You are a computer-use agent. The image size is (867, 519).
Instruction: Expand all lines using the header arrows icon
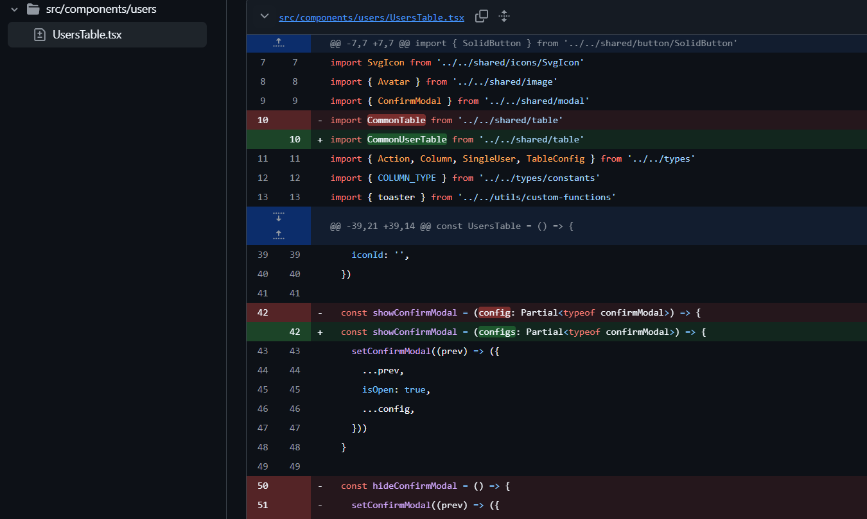coord(504,17)
